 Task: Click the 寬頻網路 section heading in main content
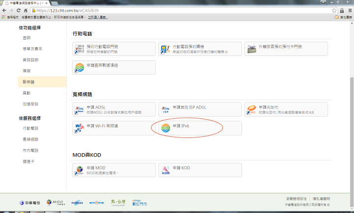[82, 94]
